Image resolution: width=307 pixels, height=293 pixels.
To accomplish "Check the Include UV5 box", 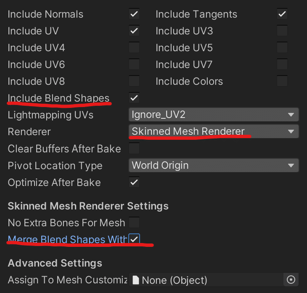I will click(282, 48).
